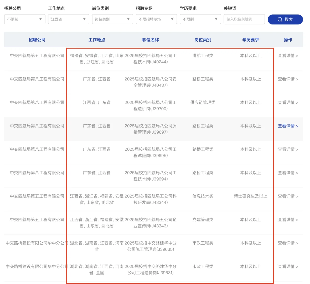The height and width of the screenshot is (284, 310).
Task: Open the 招聘公司 dropdown showing 不限制
Action: click(25, 19)
